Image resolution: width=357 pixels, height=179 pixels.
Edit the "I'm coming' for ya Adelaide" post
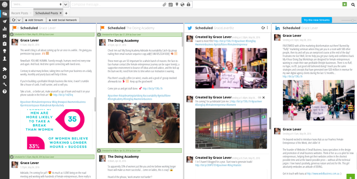[x=259, y=97]
